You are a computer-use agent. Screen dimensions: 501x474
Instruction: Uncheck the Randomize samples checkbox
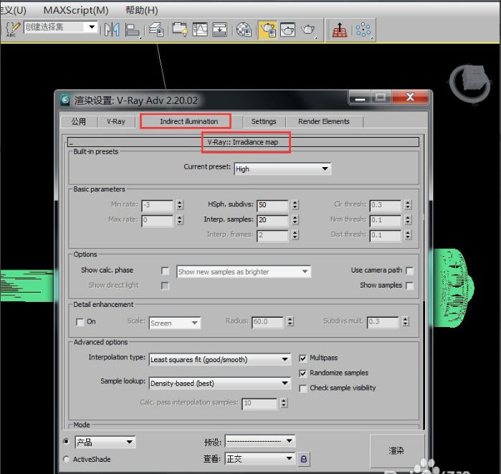302,374
